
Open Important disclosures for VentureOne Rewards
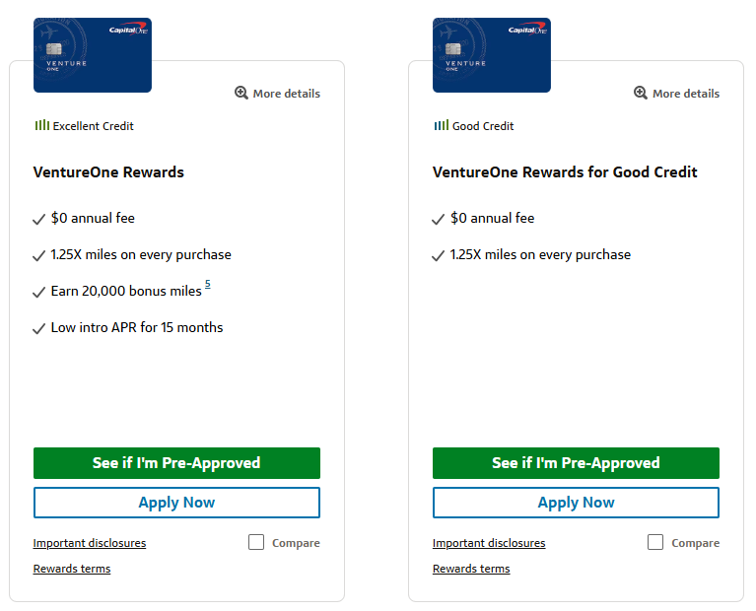[90, 543]
